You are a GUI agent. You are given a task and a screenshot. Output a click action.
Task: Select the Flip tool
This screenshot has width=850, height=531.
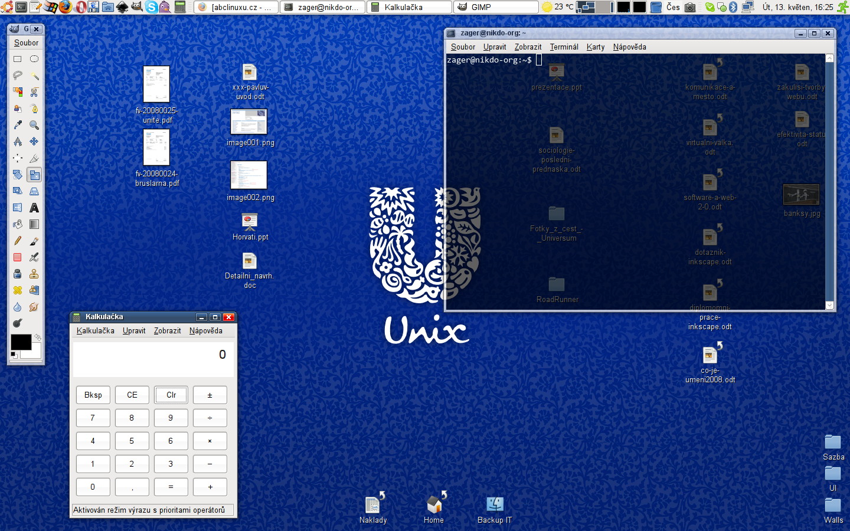point(18,208)
